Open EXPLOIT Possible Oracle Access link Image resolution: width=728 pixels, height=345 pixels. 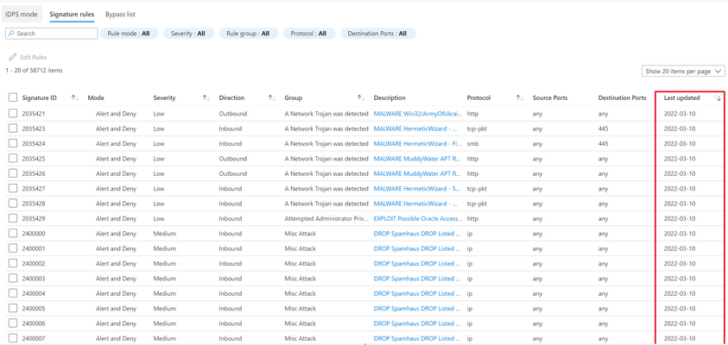point(418,218)
